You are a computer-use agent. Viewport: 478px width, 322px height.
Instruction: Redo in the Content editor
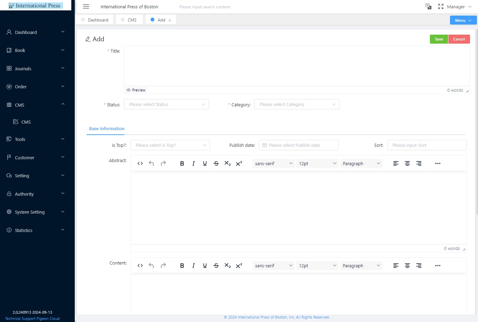[x=163, y=266]
